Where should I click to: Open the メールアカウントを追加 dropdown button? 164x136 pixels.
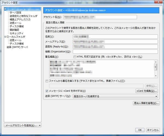coord(23,125)
